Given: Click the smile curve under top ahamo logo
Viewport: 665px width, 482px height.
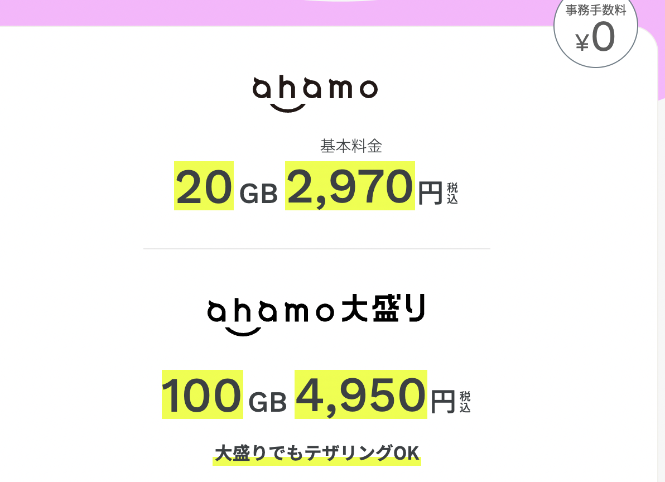Looking at the screenshot, I should (x=288, y=108).
